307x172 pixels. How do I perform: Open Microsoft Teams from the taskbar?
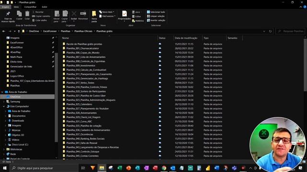coord(234,168)
